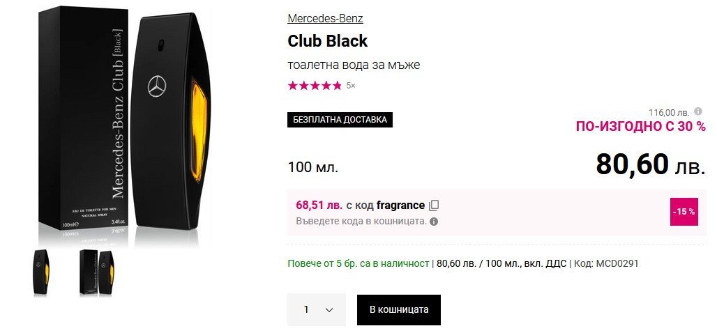Open info icon next to 'Въведете кода в кошницата'

434,222
